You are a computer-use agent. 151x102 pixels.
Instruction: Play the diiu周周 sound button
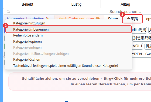pyautogui.click(x=140, y=30)
